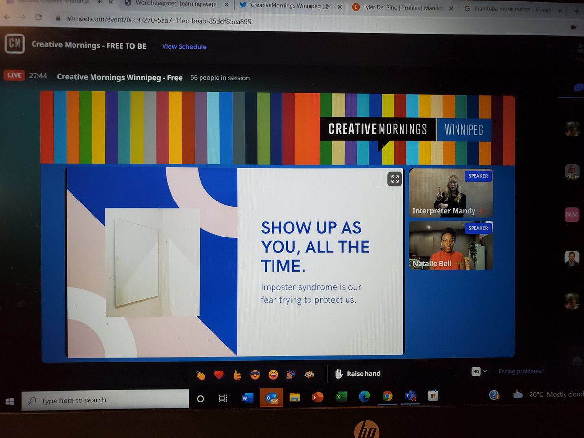Click the Windows Start button
The height and width of the screenshot is (438, 584).
pyautogui.click(x=10, y=401)
